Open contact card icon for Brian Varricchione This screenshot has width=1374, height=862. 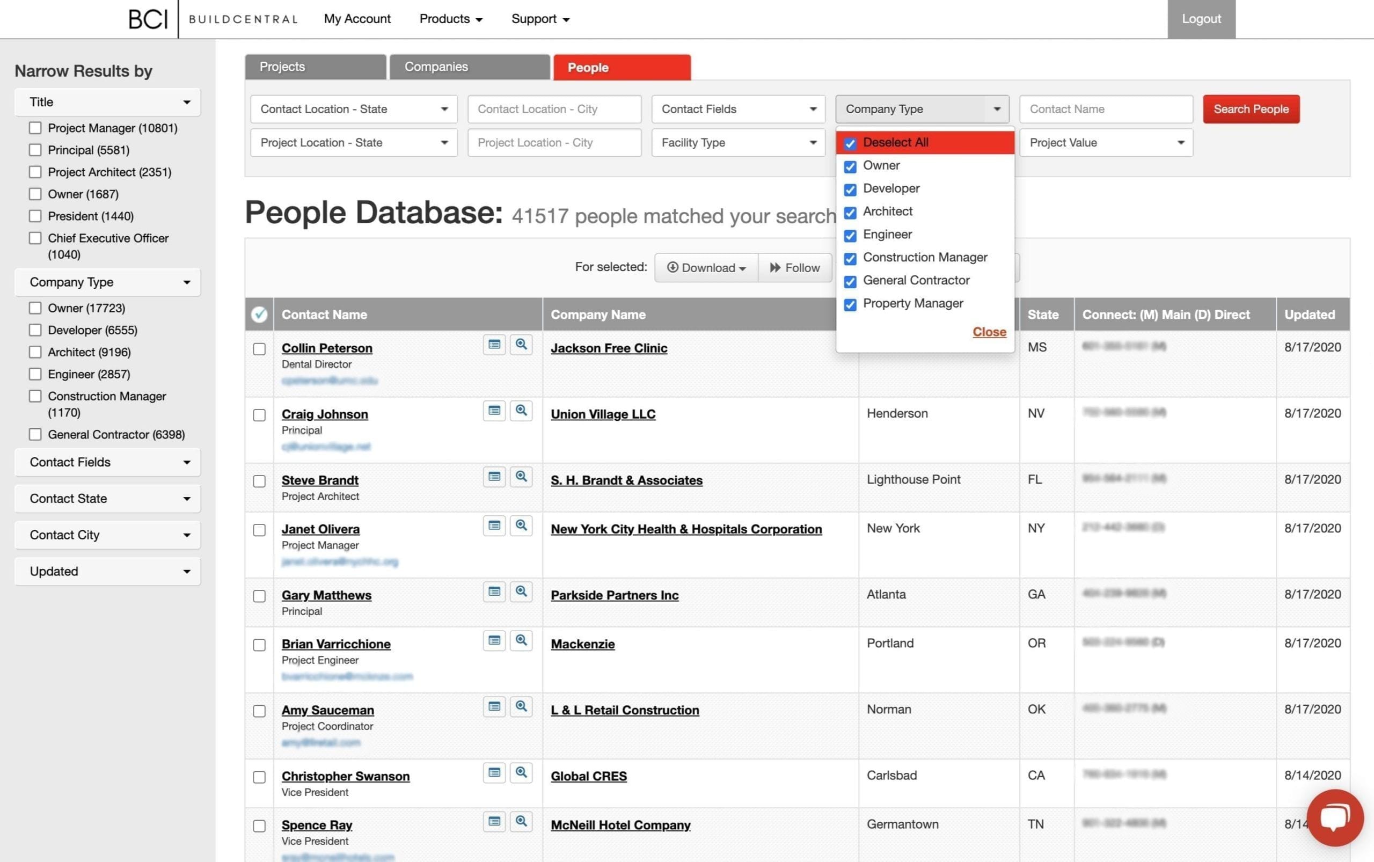coord(494,641)
